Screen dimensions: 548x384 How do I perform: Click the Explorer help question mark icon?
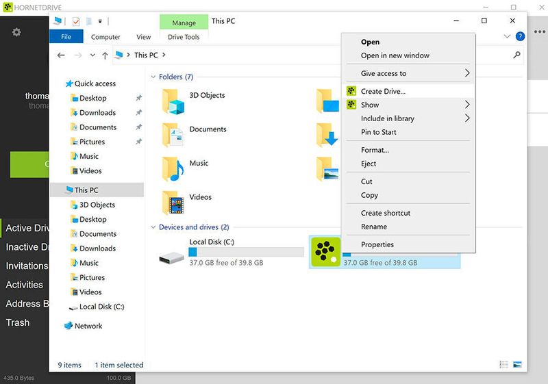point(520,36)
